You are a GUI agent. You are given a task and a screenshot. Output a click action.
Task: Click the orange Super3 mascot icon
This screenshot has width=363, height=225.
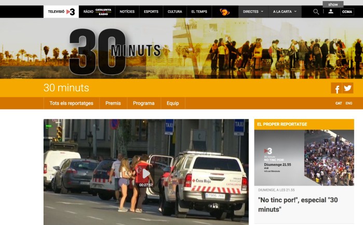coord(225,11)
